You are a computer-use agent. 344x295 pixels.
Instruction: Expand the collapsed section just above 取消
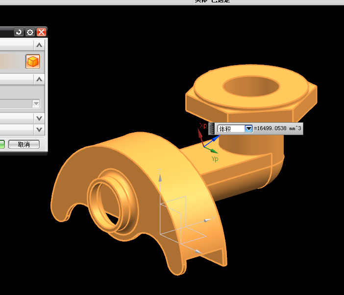(39, 129)
